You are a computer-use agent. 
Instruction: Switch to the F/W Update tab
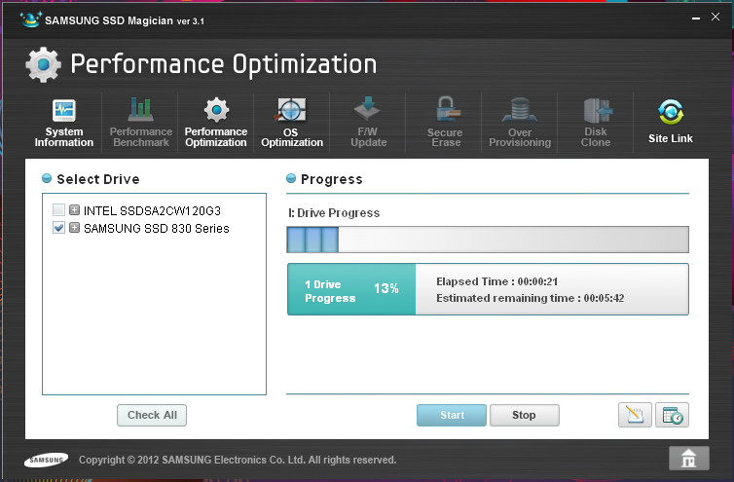(x=368, y=122)
